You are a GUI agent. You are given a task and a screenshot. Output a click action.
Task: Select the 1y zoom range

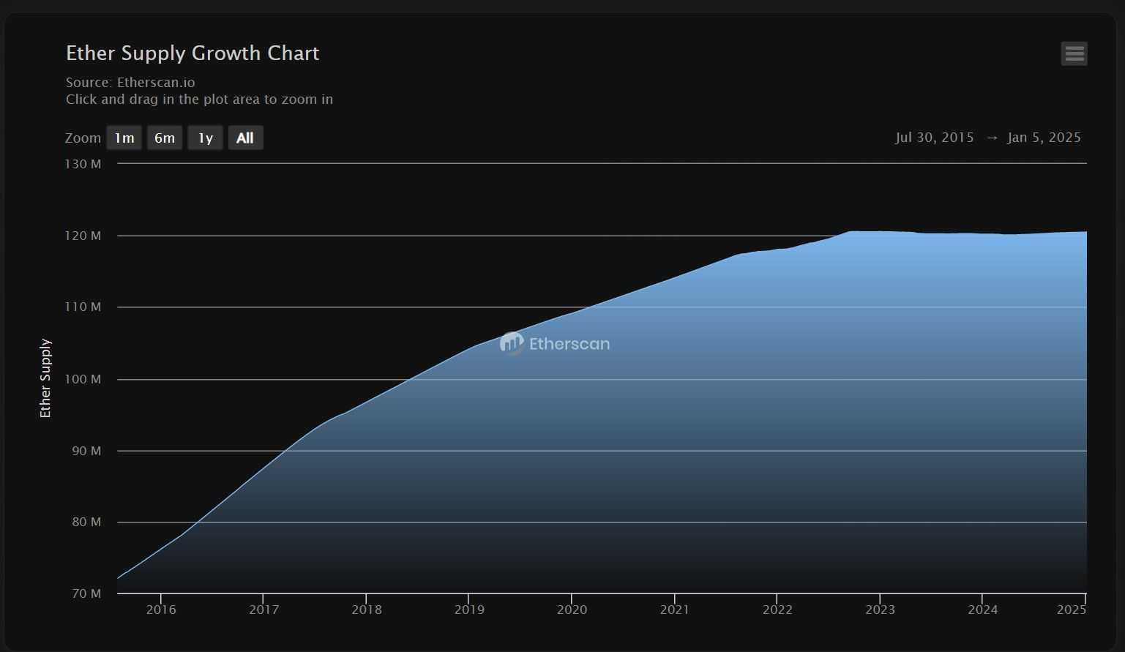pos(205,138)
